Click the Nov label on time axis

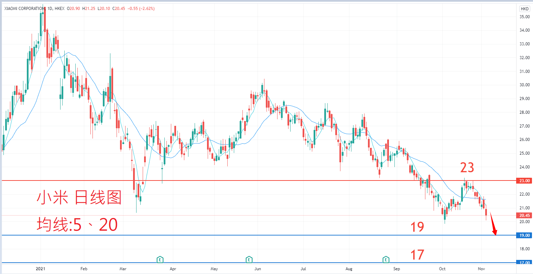(481, 269)
